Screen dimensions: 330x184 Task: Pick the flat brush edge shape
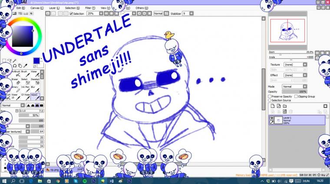point(41,105)
